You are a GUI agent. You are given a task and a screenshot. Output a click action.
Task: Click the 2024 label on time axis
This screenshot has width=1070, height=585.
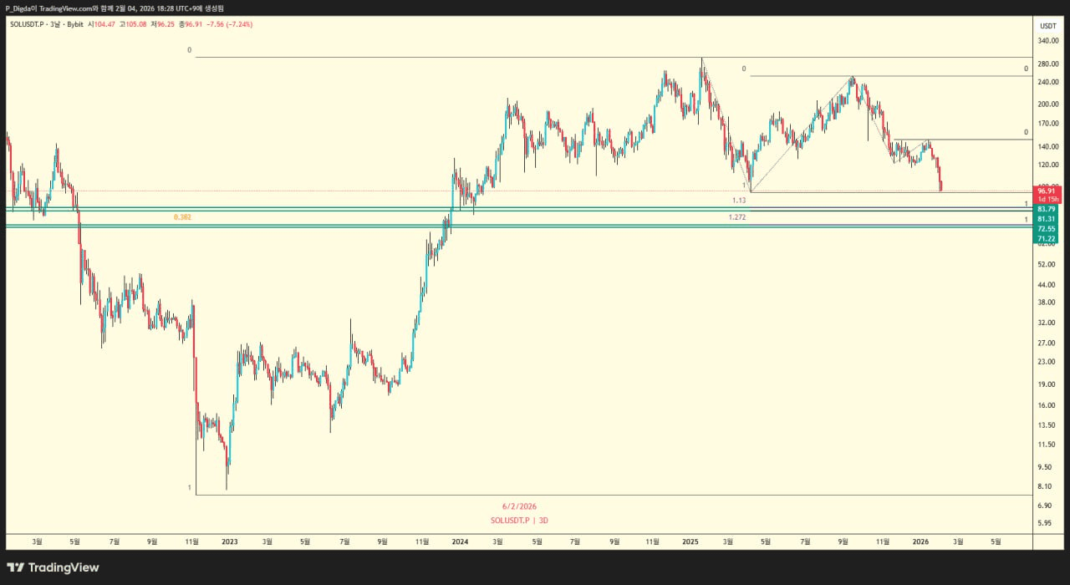coord(459,542)
